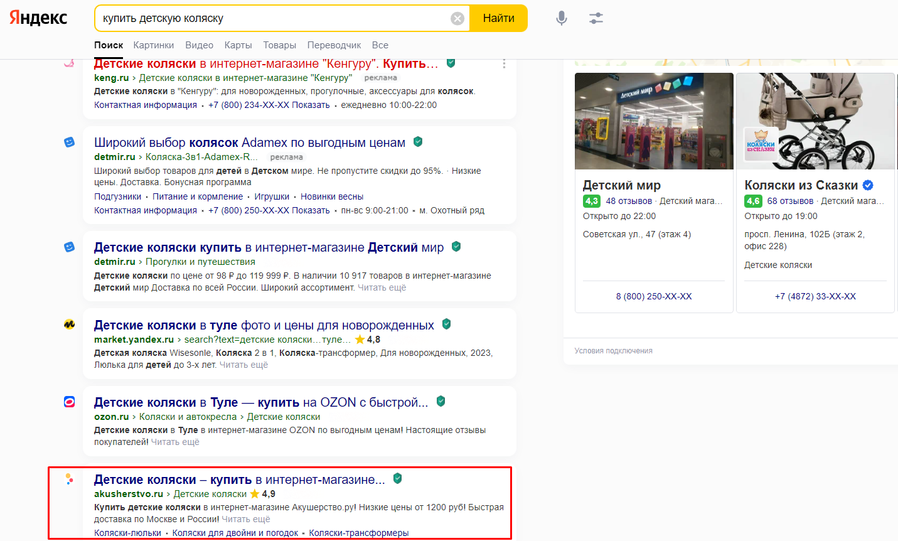Image resolution: width=898 pixels, height=541 pixels.
Task: Click the Yandex Market favicon
Action: click(x=70, y=324)
